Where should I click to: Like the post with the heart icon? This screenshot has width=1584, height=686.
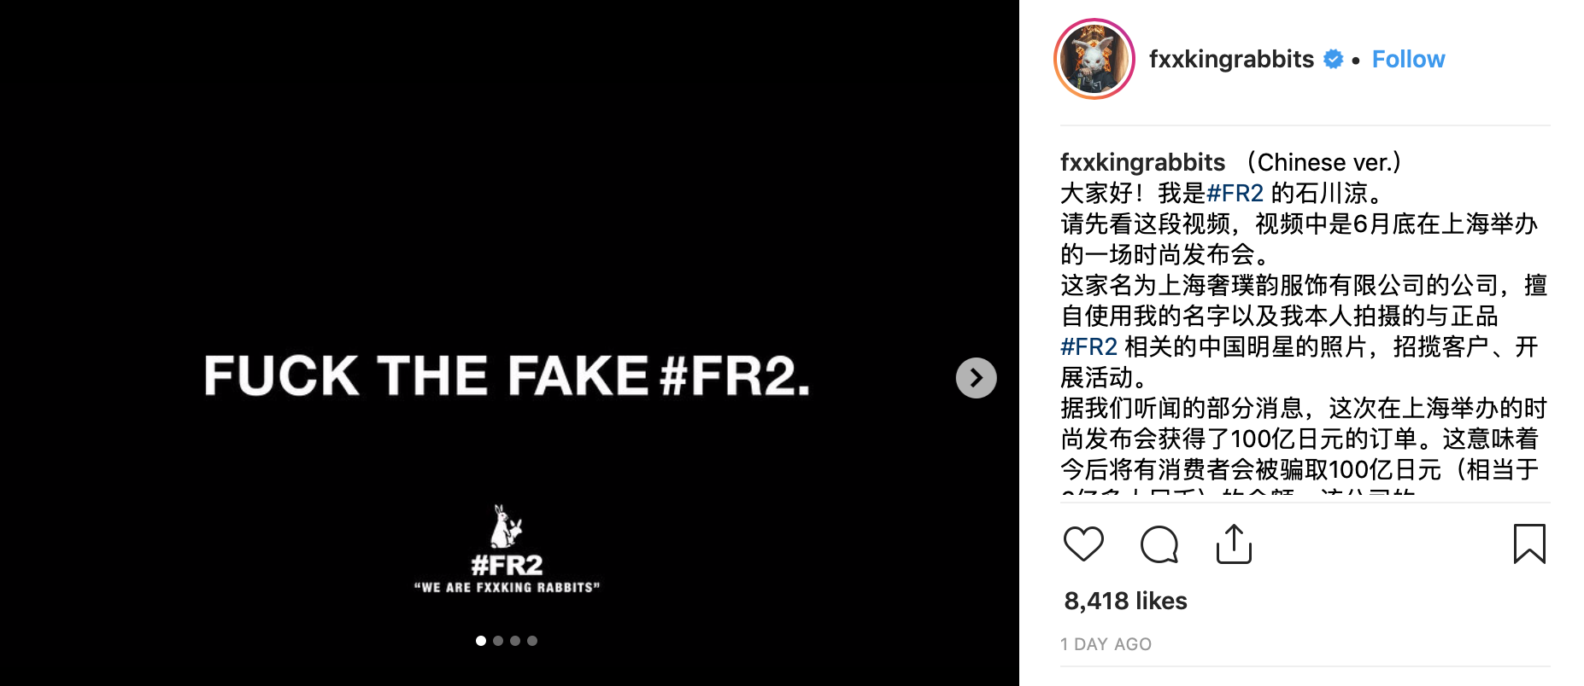click(x=1083, y=544)
